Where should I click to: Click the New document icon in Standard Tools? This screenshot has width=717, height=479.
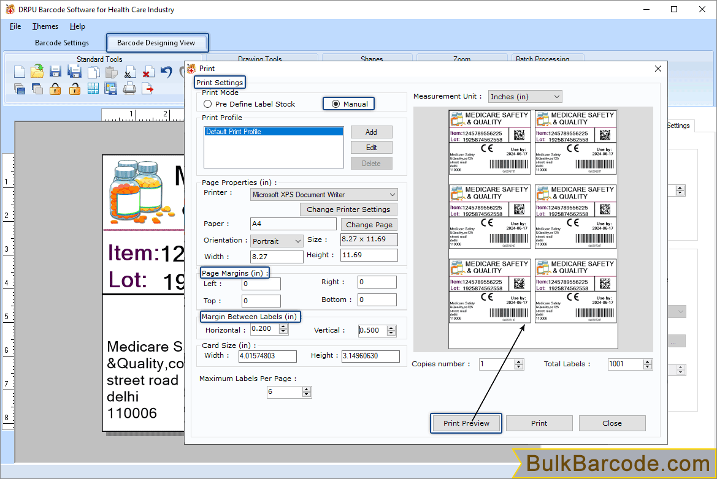19,72
